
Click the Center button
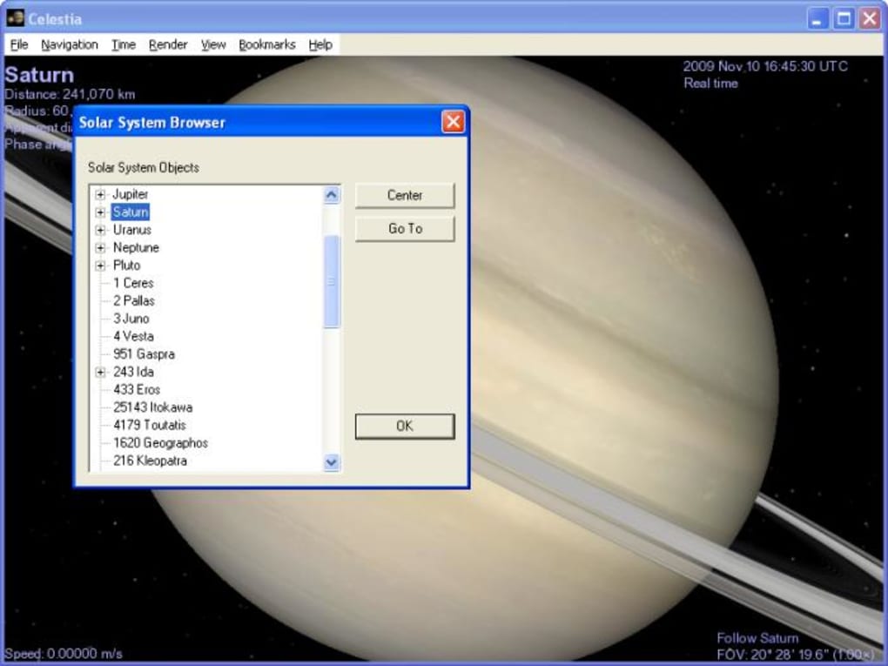405,195
